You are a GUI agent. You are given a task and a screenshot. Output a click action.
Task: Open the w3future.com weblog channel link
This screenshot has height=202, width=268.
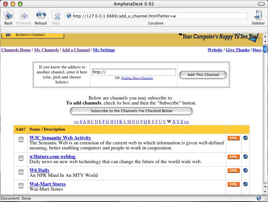coord(52,156)
